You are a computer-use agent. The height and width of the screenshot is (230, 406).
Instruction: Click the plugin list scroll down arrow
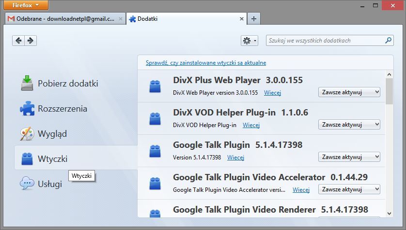point(389,213)
